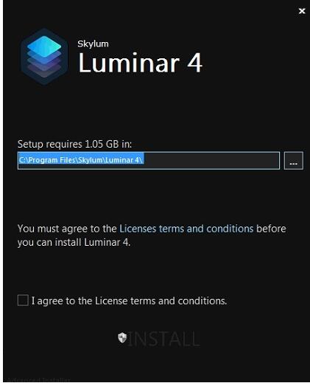Image resolution: width=310 pixels, height=383 pixels.
Task: Click the 'You must agree to the' text
Action: click(67, 229)
